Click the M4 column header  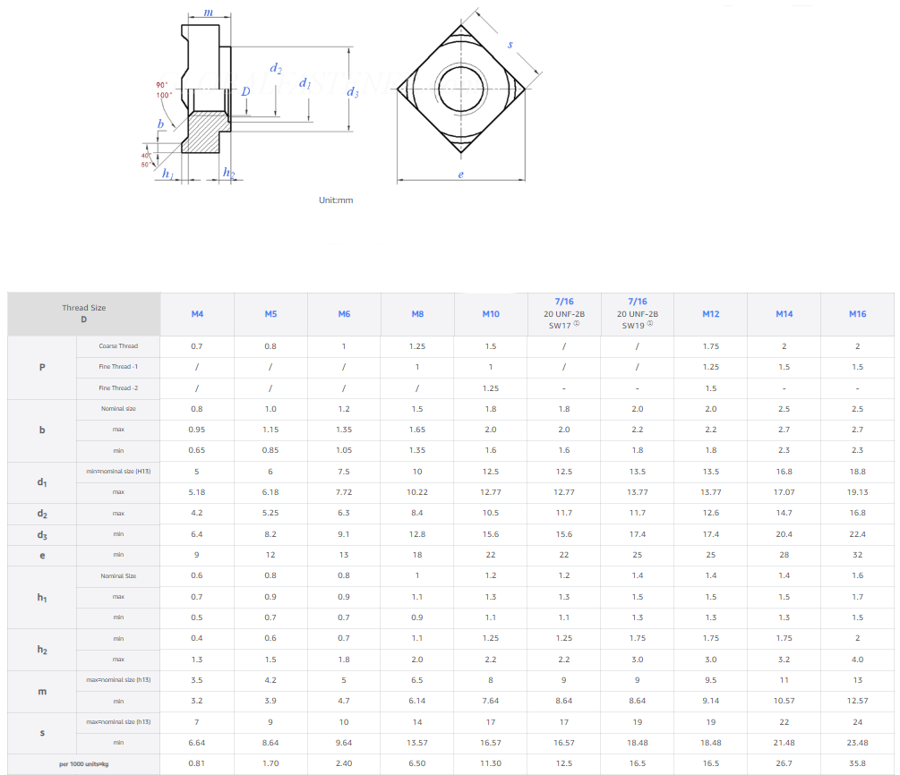pyautogui.click(x=197, y=314)
